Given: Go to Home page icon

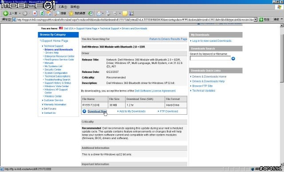Looking at the screenshot, I should pyautogui.click(x=49, y=13).
